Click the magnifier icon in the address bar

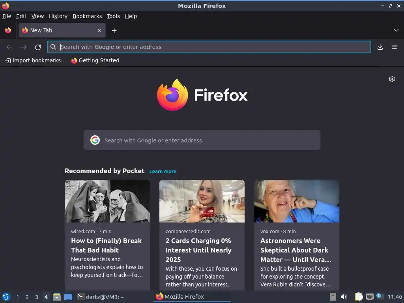click(53, 47)
